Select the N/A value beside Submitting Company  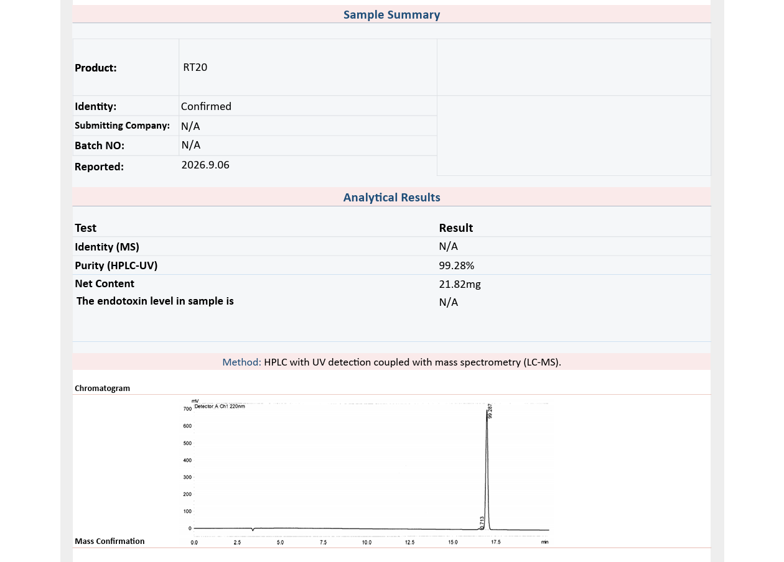[190, 126]
